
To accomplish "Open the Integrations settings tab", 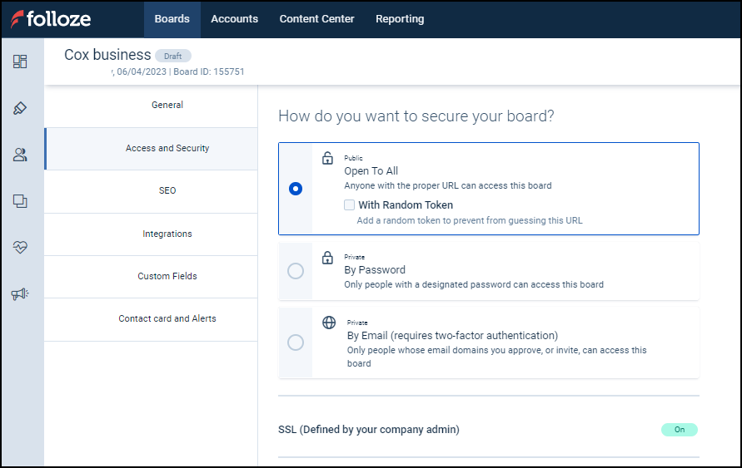I will pos(152,234).
